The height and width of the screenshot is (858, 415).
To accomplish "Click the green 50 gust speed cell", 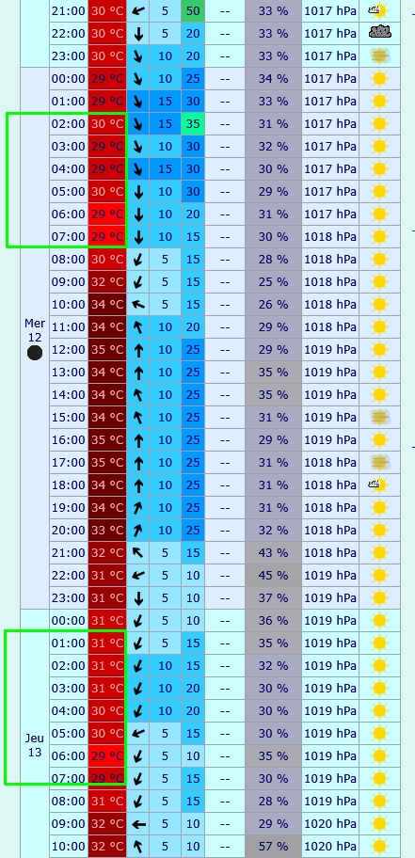I will (193, 10).
